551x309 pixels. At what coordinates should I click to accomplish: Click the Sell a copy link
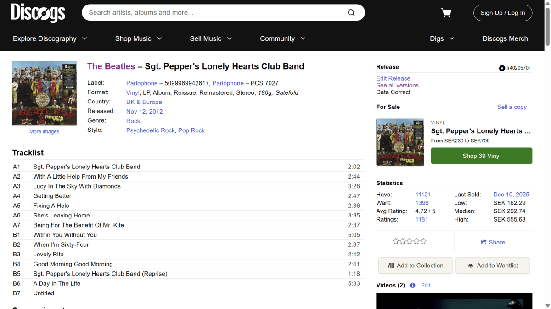coord(512,107)
